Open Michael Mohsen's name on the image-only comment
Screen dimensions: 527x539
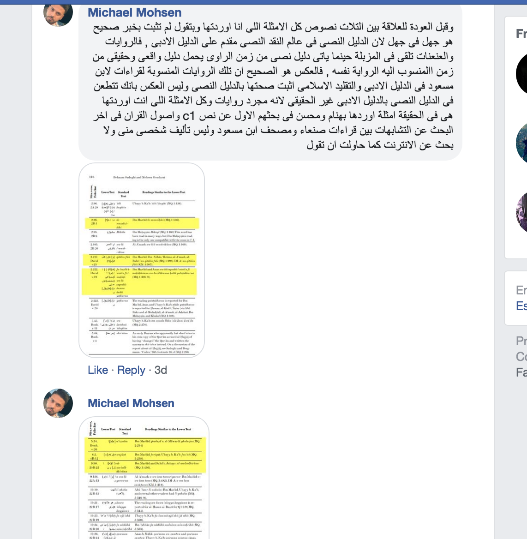pyautogui.click(x=131, y=403)
